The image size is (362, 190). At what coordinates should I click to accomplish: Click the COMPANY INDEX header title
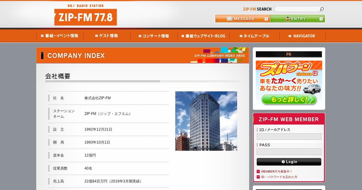[76, 56]
